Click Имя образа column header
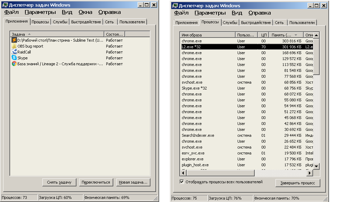This screenshot has width=337, height=202. (x=208, y=35)
